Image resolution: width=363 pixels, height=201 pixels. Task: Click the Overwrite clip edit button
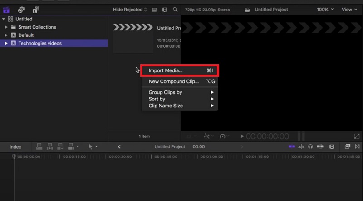coord(71,146)
